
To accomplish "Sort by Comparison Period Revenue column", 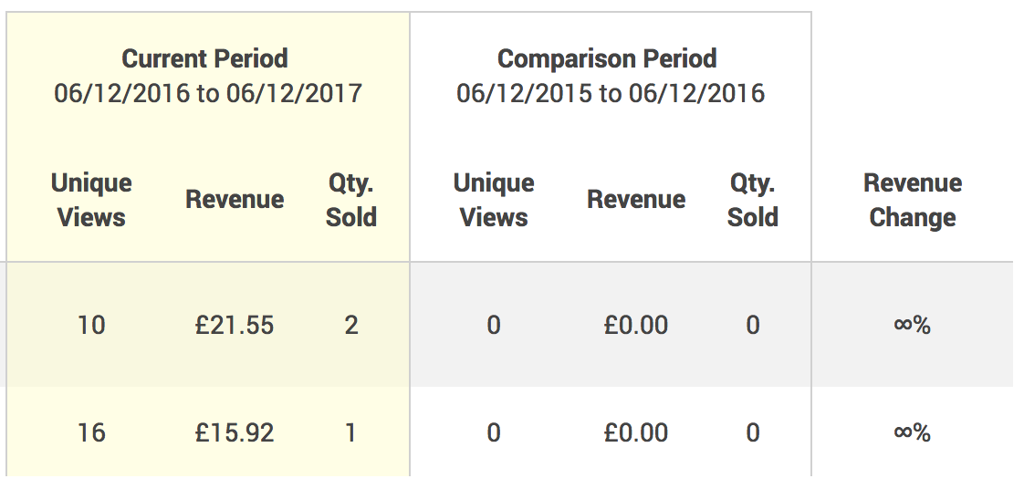I will (x=636, y=199).
